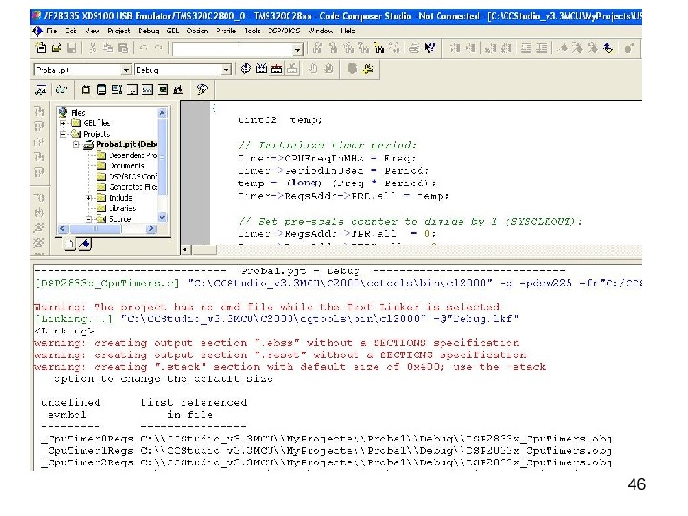Click the project tree scroll-down arrow
The height and width of the screenshot is (516, 688).
tap(161, 217)
